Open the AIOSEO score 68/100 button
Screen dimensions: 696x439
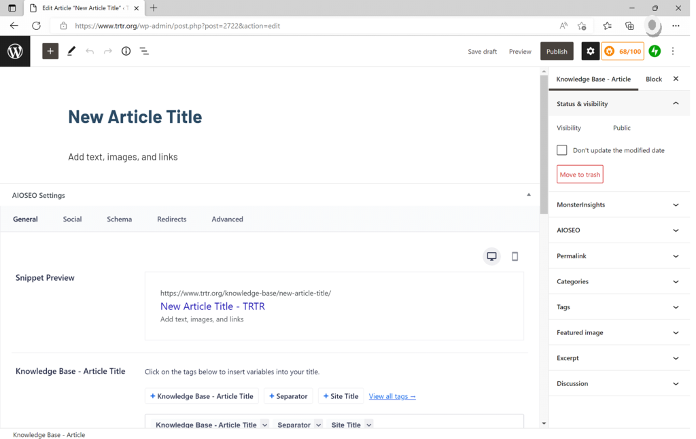tap(623, 51)
